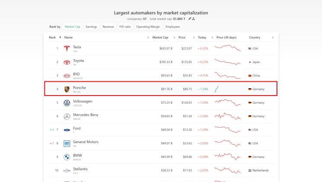The image size is (322, 182).
Task: Click Volkswagen price $126.93
Action: [x=187, y=103]
